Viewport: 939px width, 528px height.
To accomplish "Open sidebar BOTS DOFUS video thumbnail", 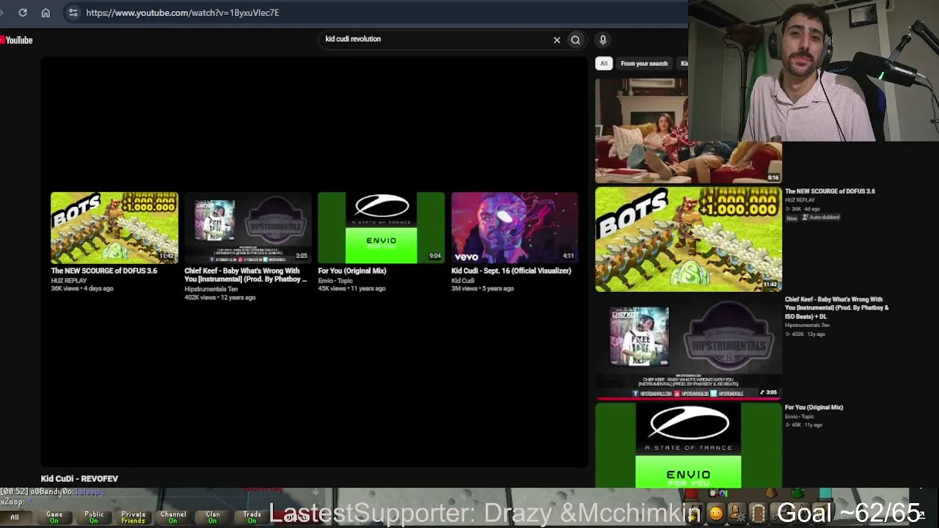I will point(688,239).
